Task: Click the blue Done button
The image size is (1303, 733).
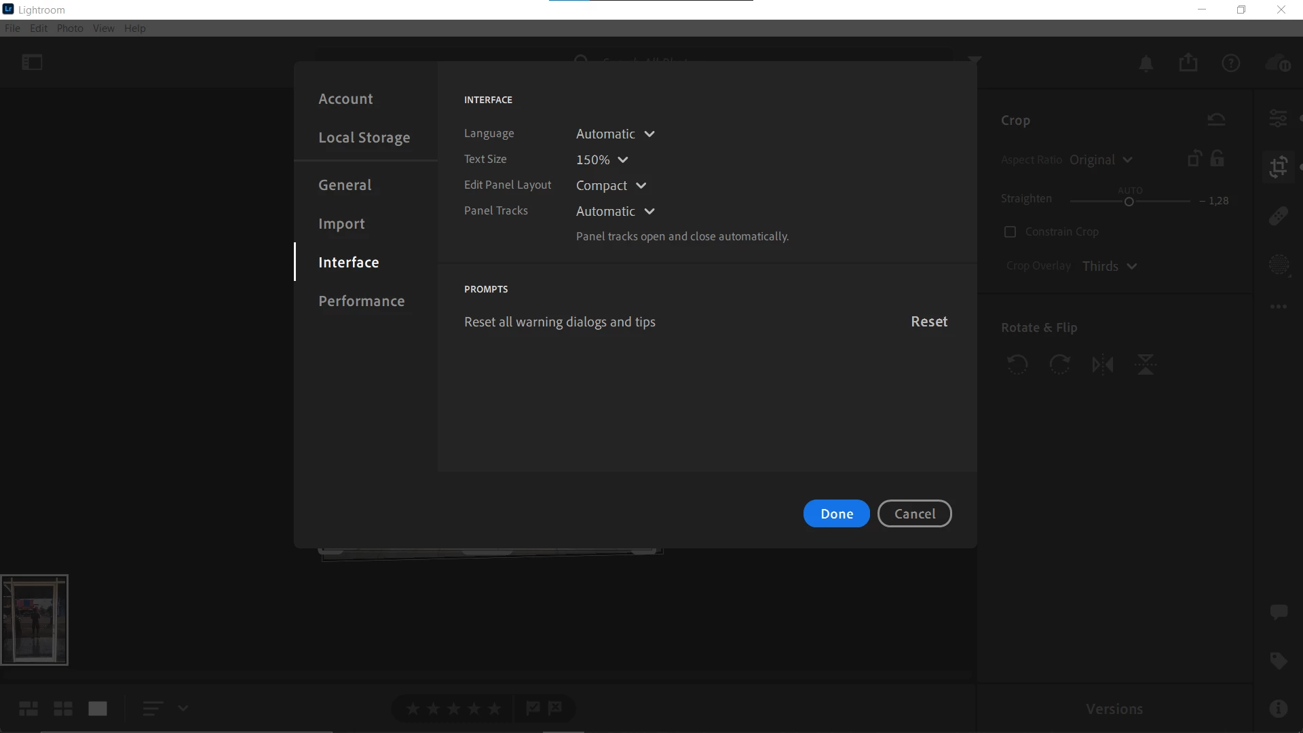Action: 836,514
